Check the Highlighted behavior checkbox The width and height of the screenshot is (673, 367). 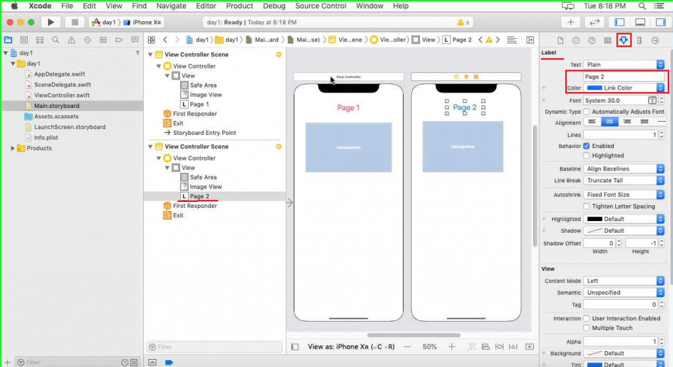coord(586,156)
